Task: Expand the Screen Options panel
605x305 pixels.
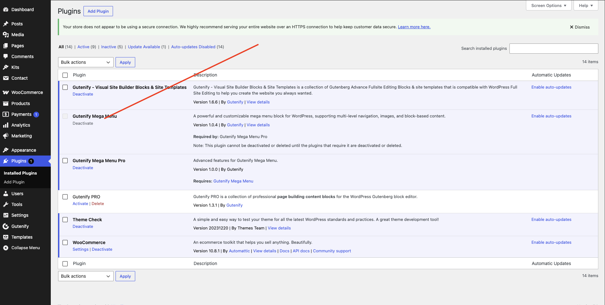Action: [548, 5]
